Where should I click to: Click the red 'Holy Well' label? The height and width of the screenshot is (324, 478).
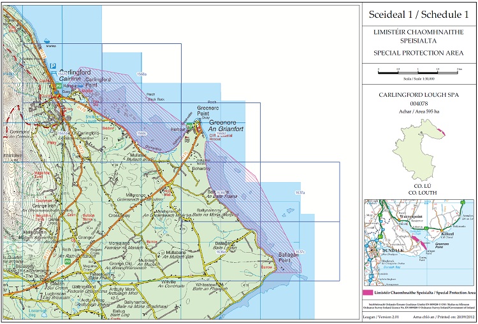pos(168,193)
